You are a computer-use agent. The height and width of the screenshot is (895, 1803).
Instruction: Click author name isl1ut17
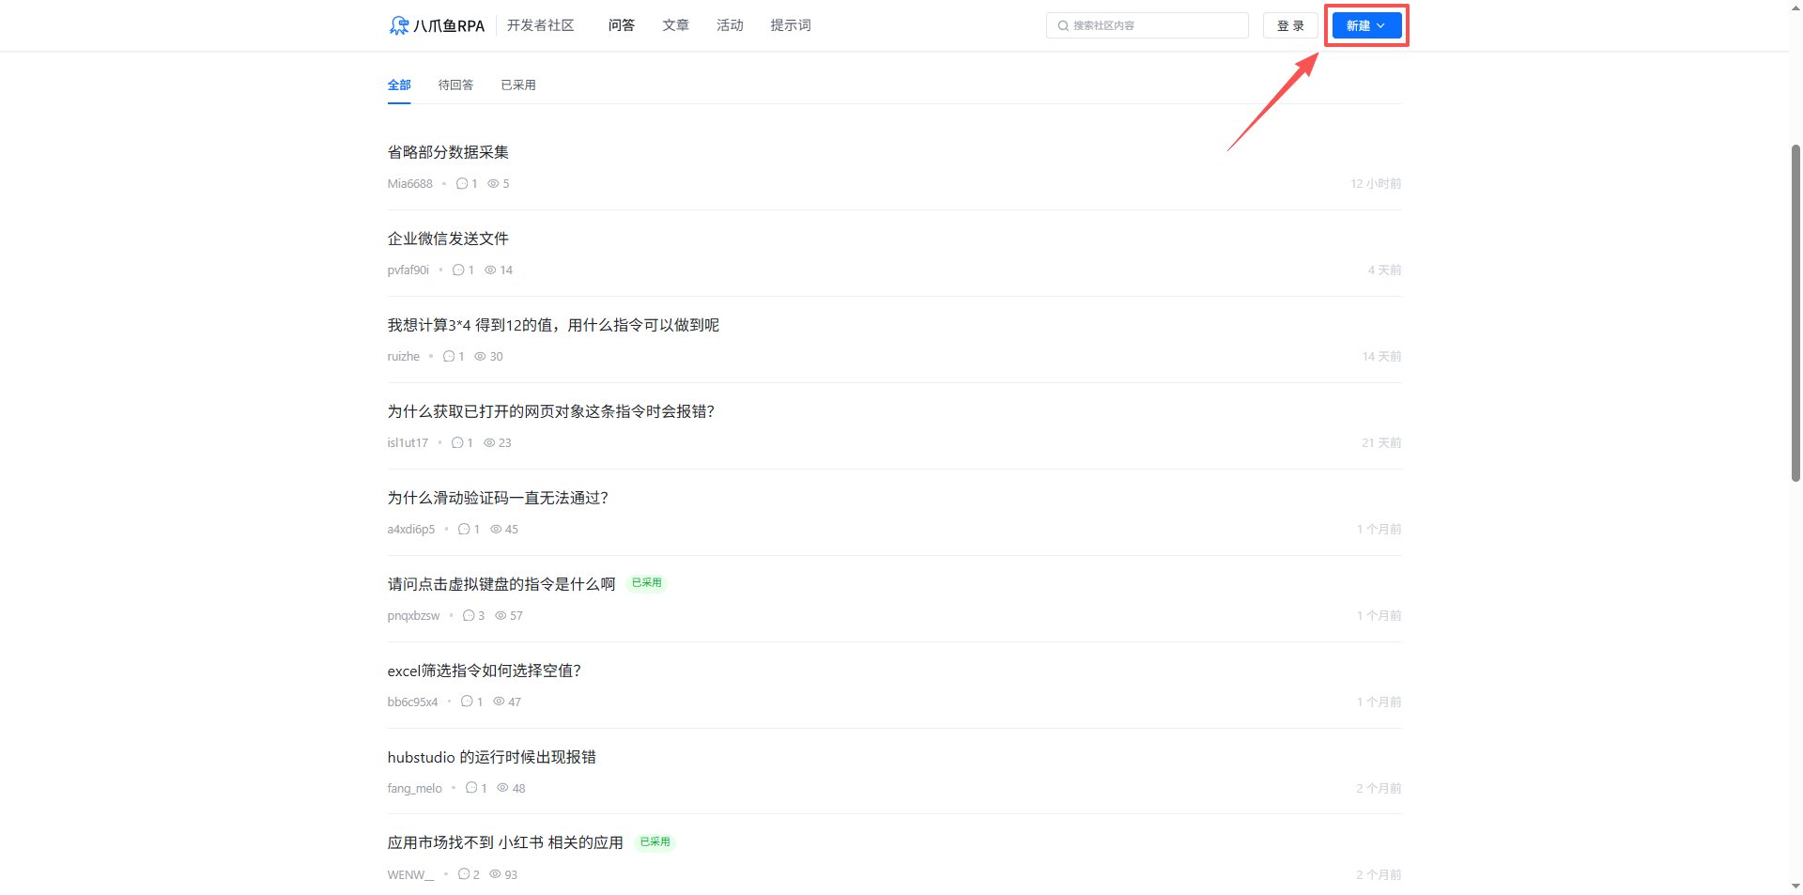(x=408, y=442)
